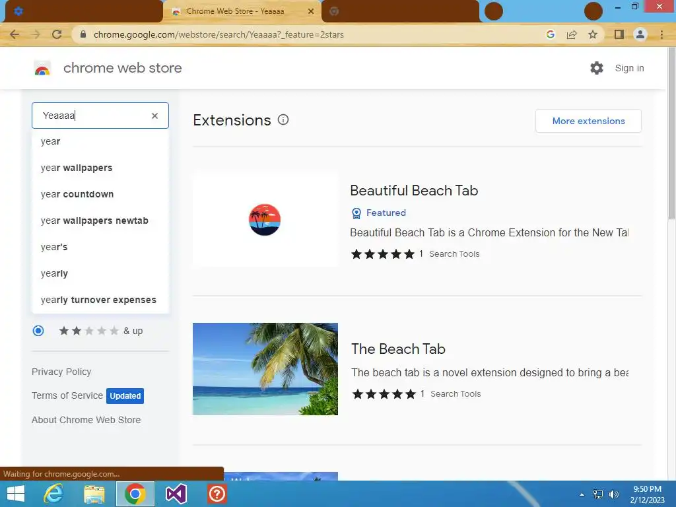This screenshot has width=676, height=507.
Task: Click the Beautiful Beach Tab star rating
Action: point(383,254)
